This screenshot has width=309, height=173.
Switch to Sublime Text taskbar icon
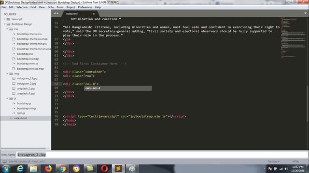pyautogui.click(x=118, y=169)
